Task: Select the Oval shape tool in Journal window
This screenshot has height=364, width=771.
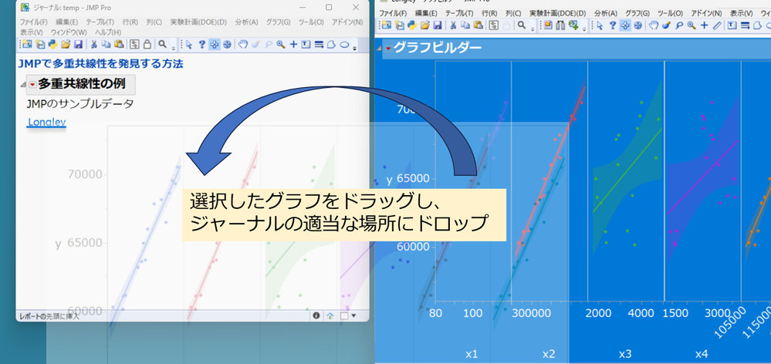Action: pos(344,44)
